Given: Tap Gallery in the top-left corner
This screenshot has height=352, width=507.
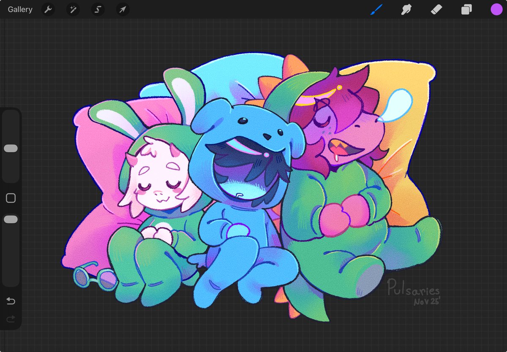Looking at the screenshot, I should (20, 9).
